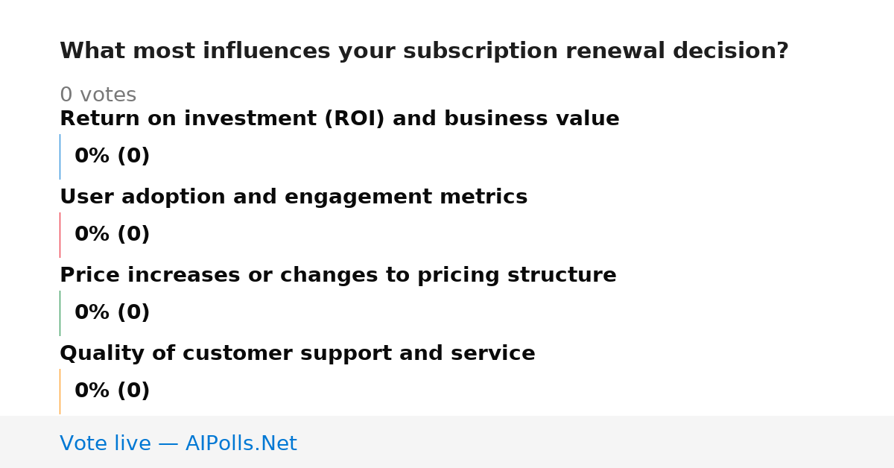The height and width of the screenshot is (468, 894).
Task: Click 0% (0) result under User adoption
Action: [x=112, y=235]
